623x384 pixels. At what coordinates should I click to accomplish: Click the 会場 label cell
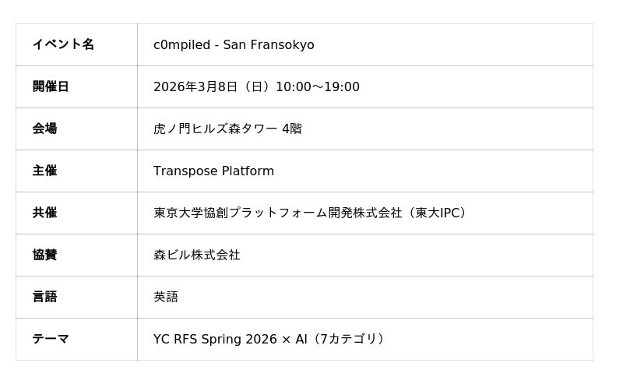click(44, 129)
